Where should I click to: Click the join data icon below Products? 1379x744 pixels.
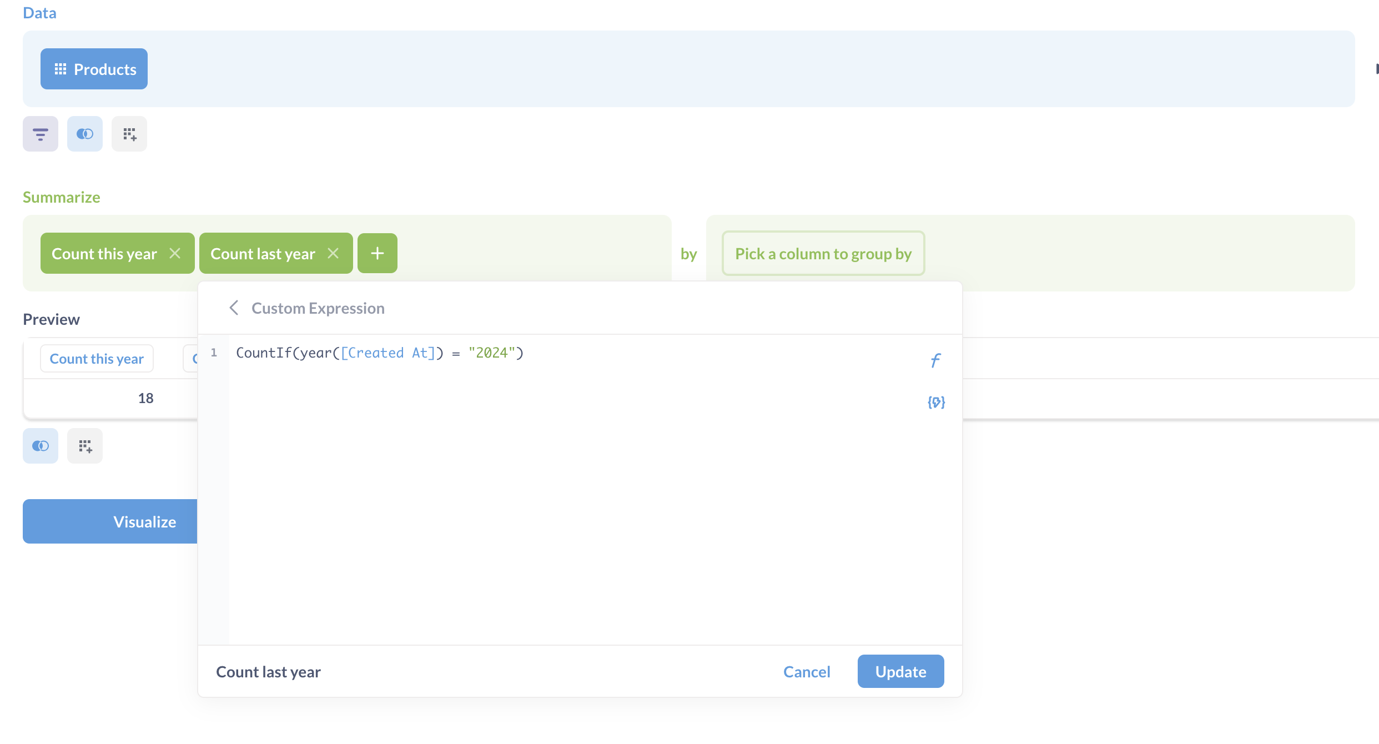(84, 134)
